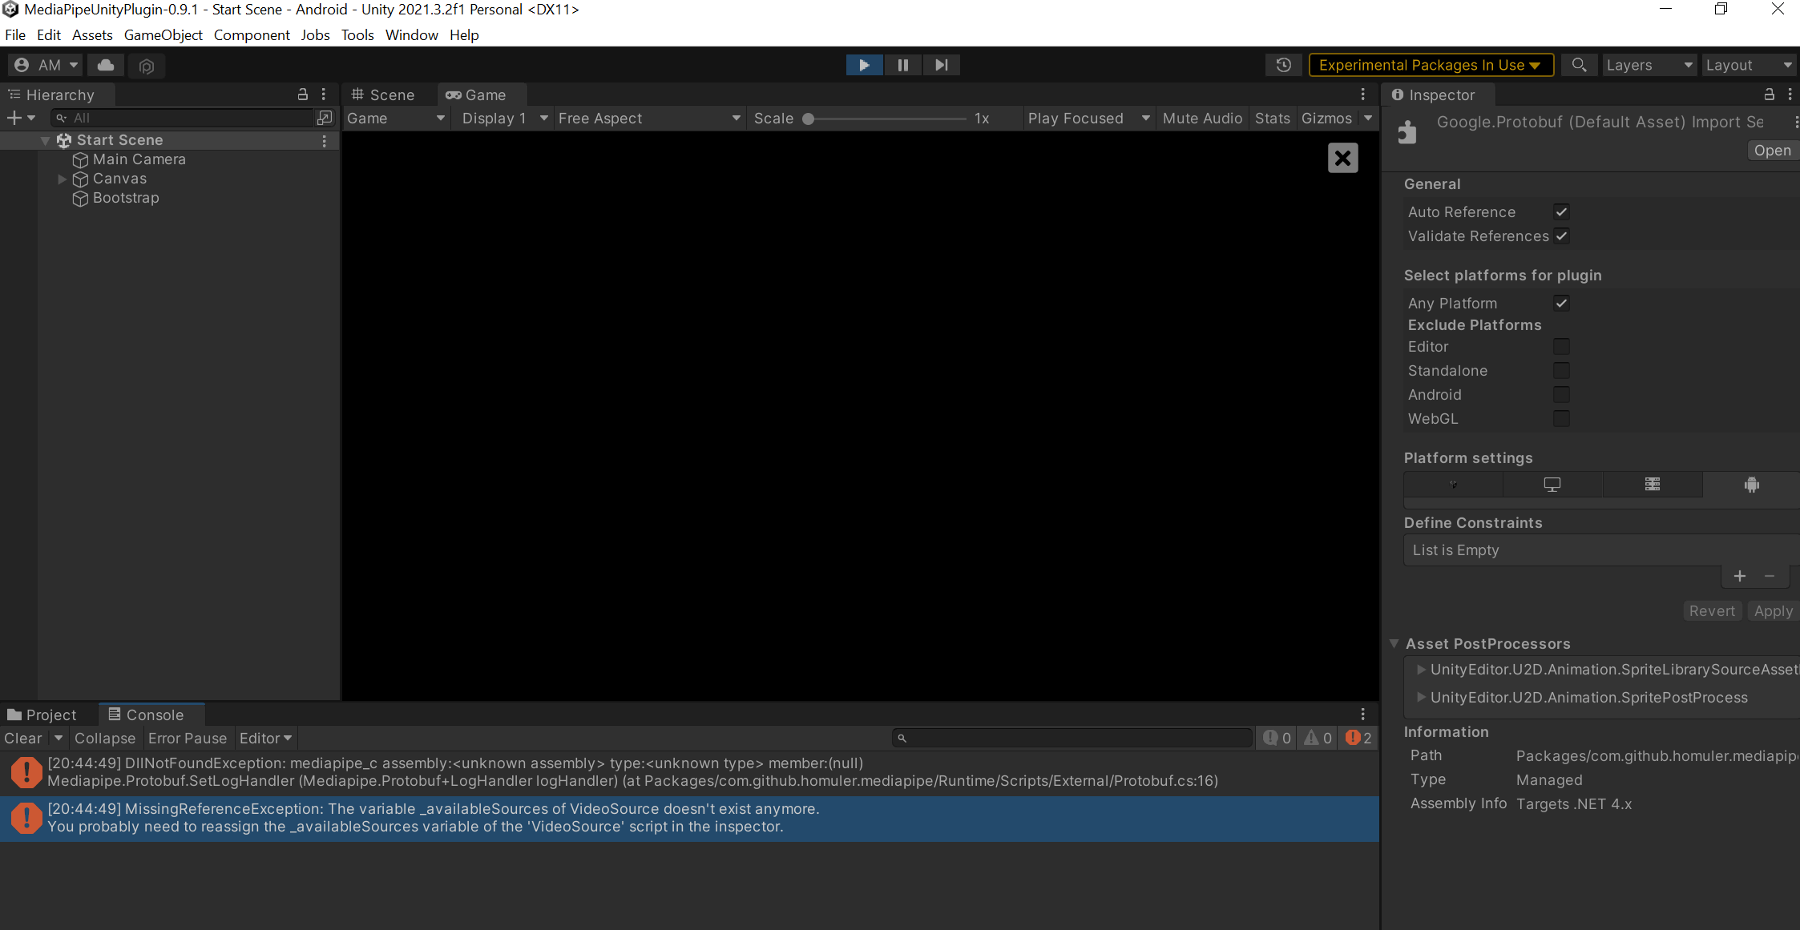1800x930 pixels.
Task: Select the Desktop tab in Platform settings
Action: tap(1552, 485)
